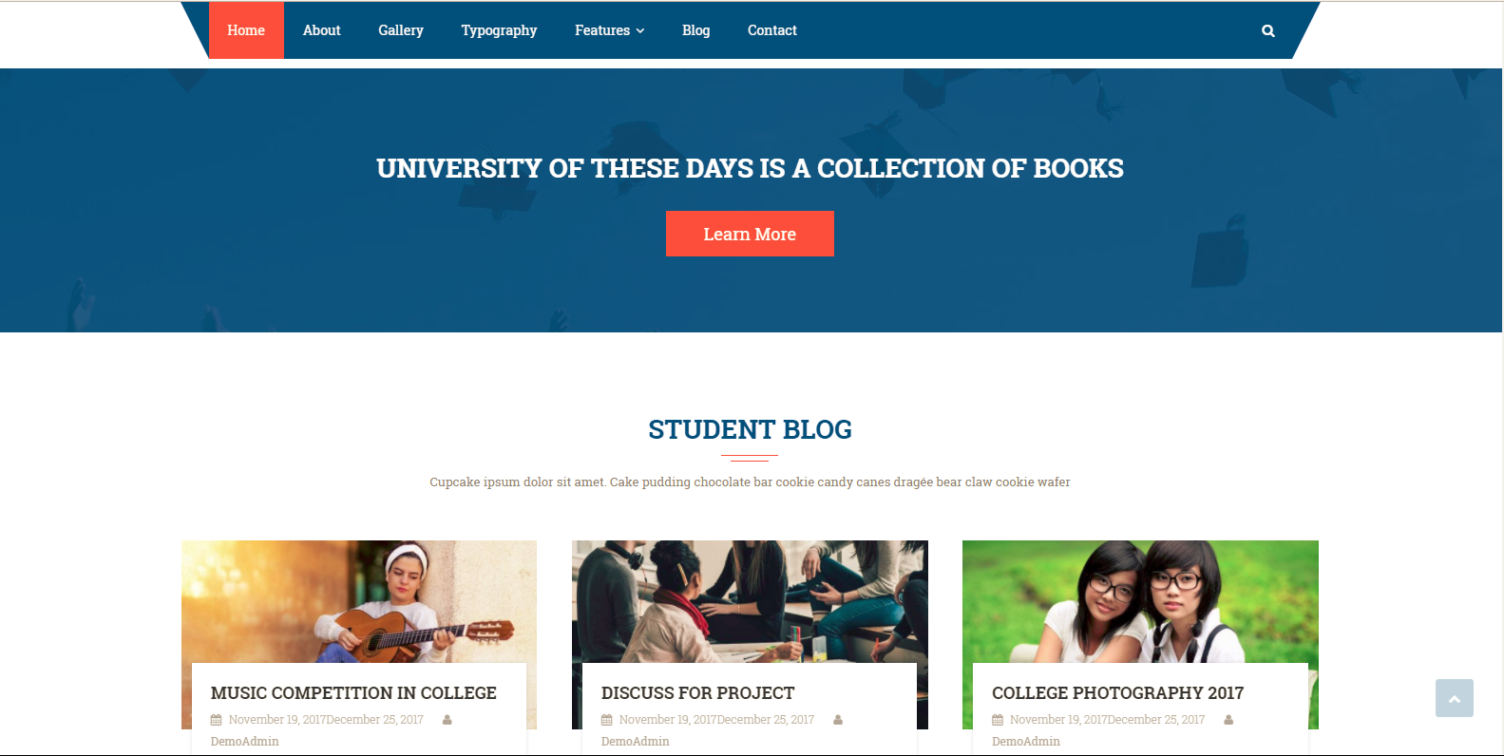The image size is (1504, 756).
Task: Click user icon under College Photography 2017
Action: tap(1228, 720)
